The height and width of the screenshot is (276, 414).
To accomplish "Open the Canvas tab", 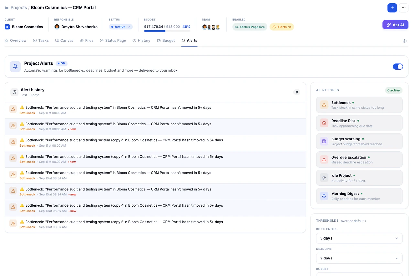I will pos(64,40).
